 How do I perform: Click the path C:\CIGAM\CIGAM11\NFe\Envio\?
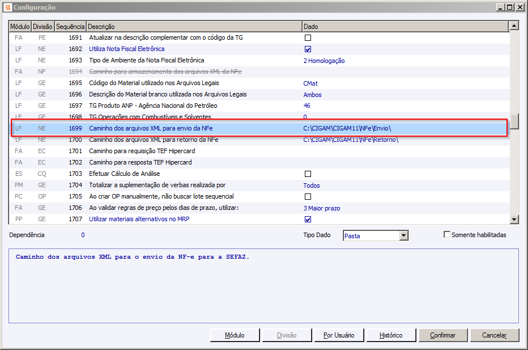coord(347,128)
